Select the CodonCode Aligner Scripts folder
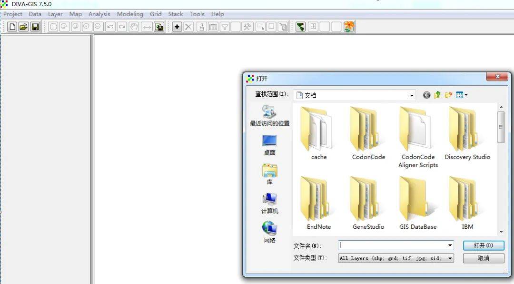The height and width of the screenshot is (284, 514). (418, 138)
